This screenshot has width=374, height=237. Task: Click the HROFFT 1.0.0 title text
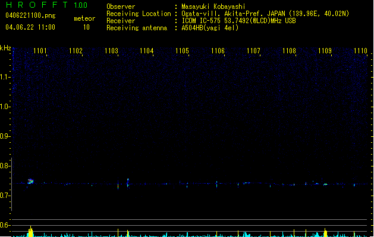click(46, 5)
